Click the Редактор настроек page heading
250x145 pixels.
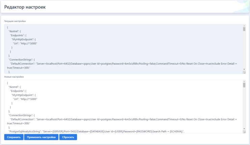(x=25, y=7)
